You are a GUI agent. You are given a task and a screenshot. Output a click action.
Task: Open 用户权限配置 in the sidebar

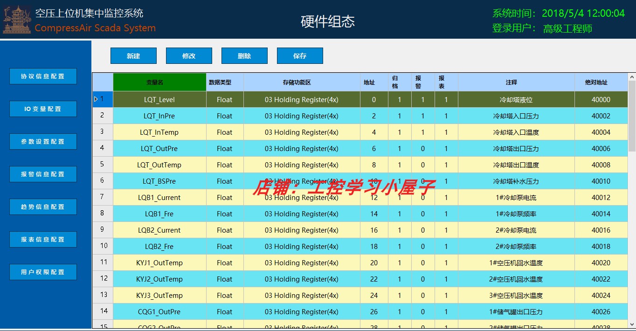(43, 272)
